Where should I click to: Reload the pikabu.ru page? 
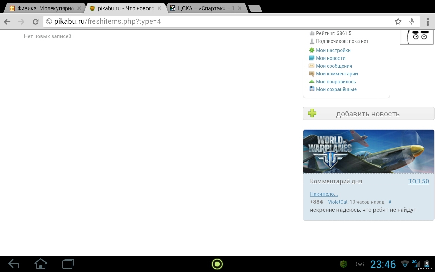click(35, 22)
